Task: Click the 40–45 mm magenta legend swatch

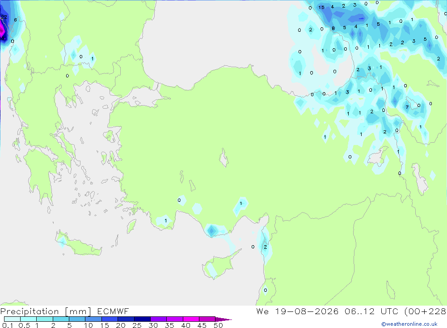Action: pos(191,319)
